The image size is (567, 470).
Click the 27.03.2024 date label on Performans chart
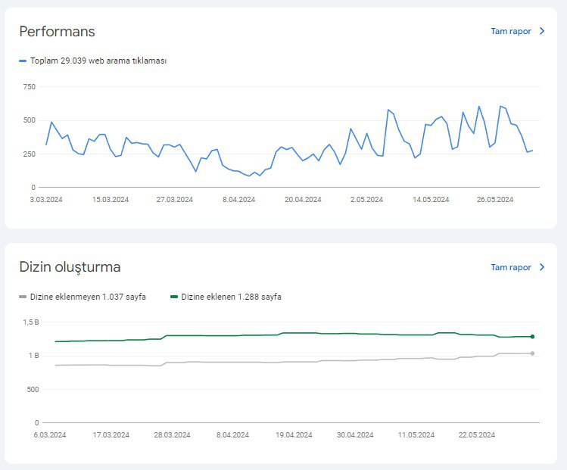point(175,200)
